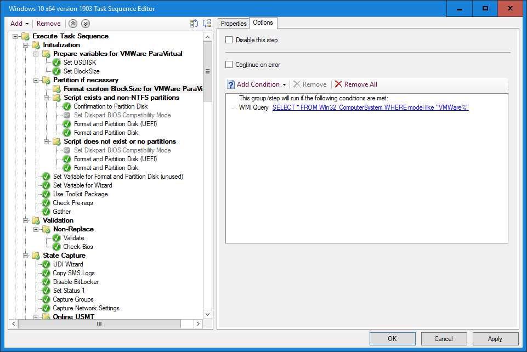Screen dimensions: 527x352
Task: Click the red X Remove All conditions icon
Action: (338, 84)
